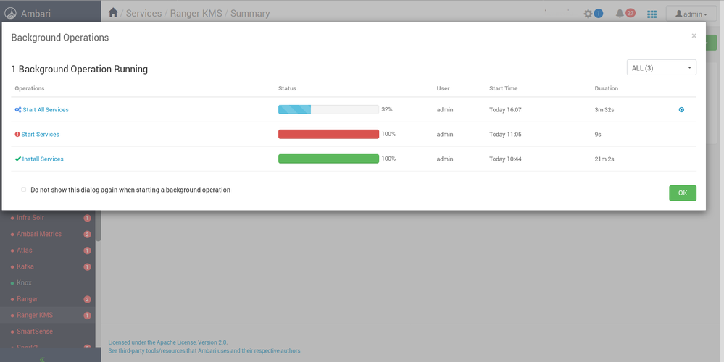Click the red error icon beside Start Services
The height and width of the screenshot is (362, 724).
point(17,134)
